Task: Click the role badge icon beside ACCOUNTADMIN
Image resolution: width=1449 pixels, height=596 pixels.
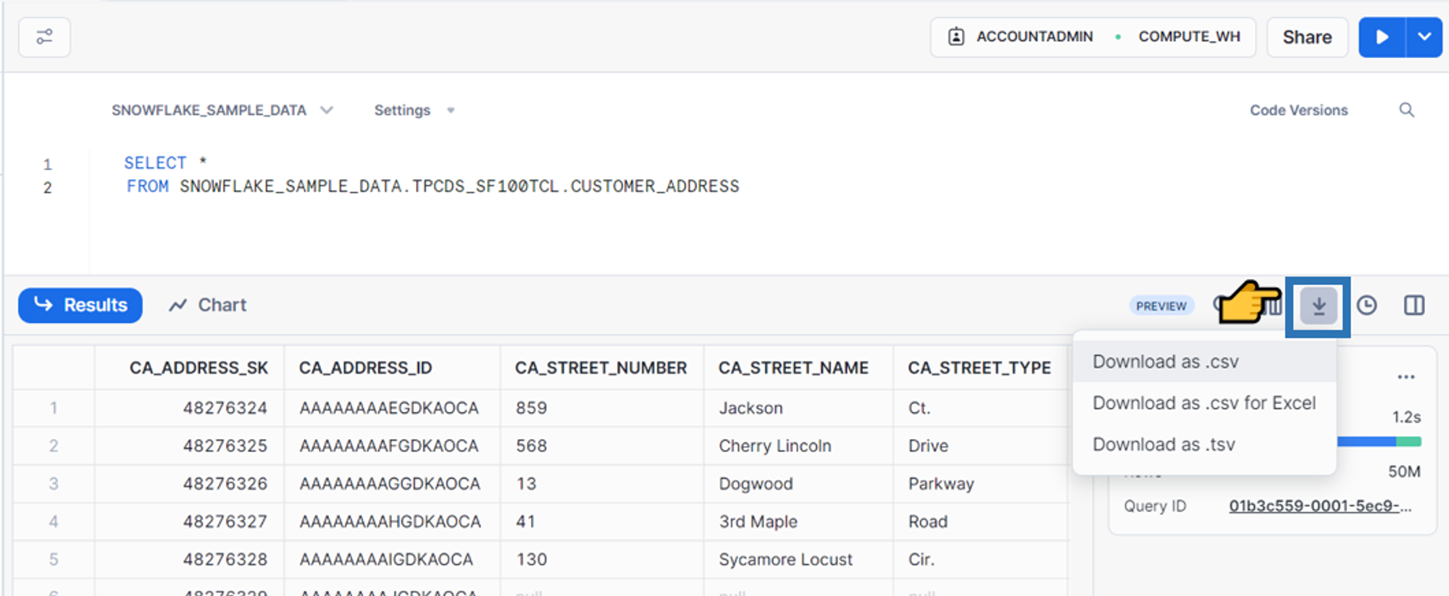Action: click(956, 37)
